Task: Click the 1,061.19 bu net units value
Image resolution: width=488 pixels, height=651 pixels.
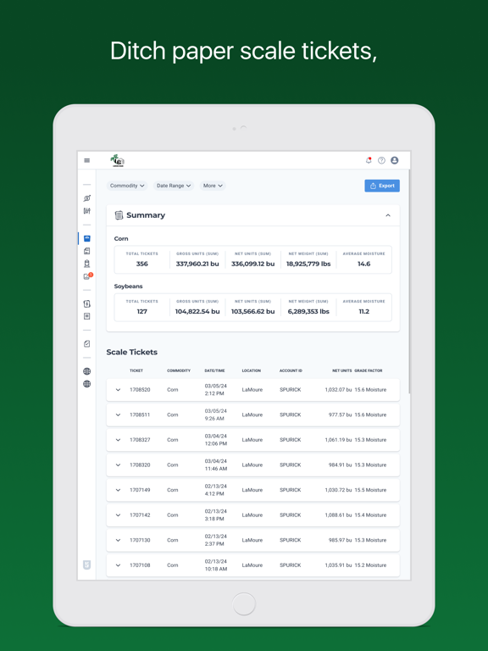Action: click(x=338, y=440)
